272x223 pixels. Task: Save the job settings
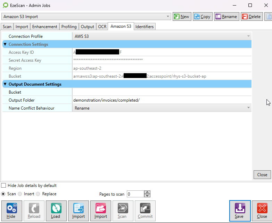click(x=239, y=211)
